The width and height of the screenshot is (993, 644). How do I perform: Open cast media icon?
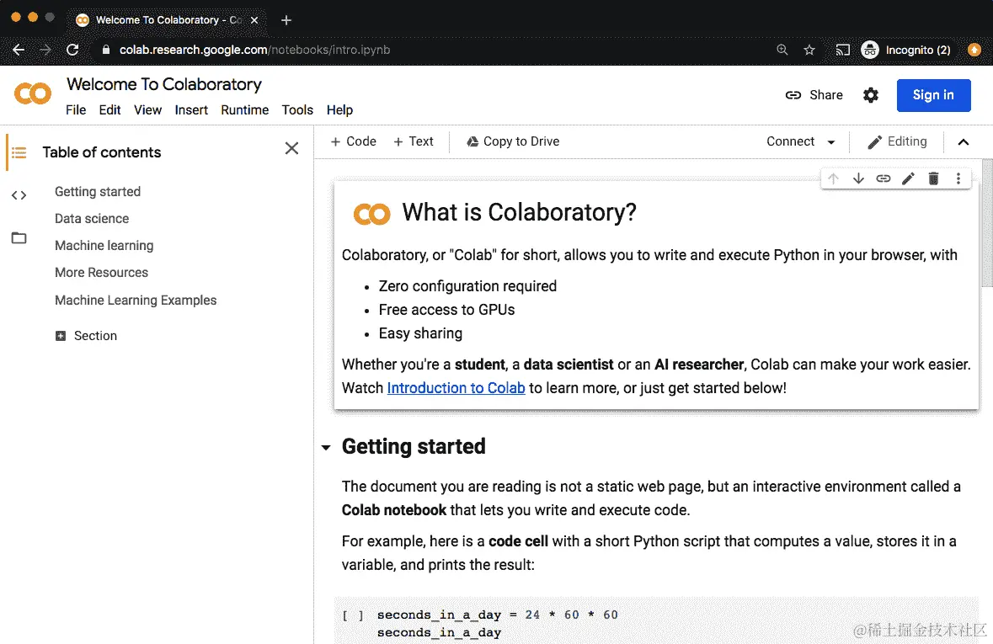tap(842, 50)
